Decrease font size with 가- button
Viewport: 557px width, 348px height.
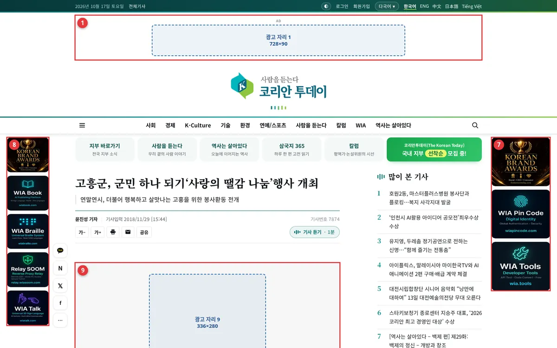pyautogui.click(x=82, y=232)
